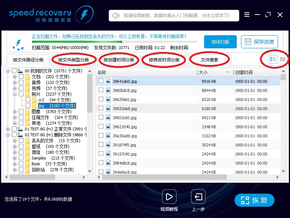
Task: Switch to the 按文件类型分类 tab
Action: tap(74, 60)
